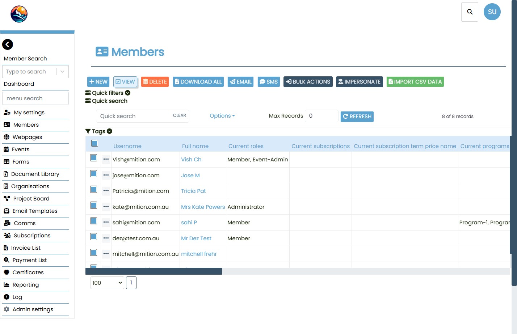The image size is (517, 334).
Task: Click the magnifying glass search icon
Action: [470, 12]
